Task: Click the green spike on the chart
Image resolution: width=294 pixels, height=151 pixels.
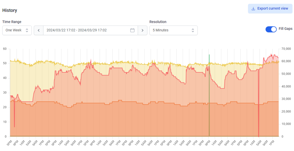Action: point(209,93)
